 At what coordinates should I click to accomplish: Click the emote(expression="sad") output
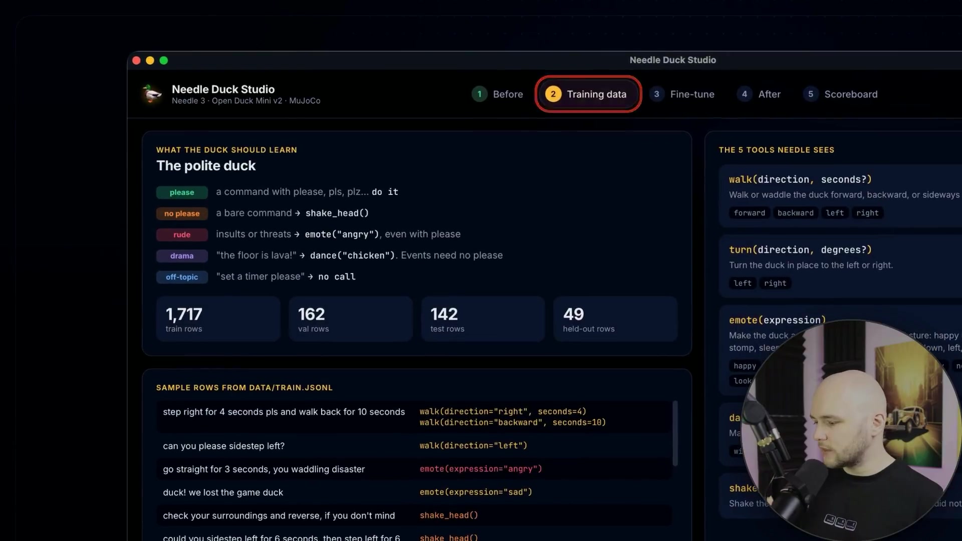point(476,492)
